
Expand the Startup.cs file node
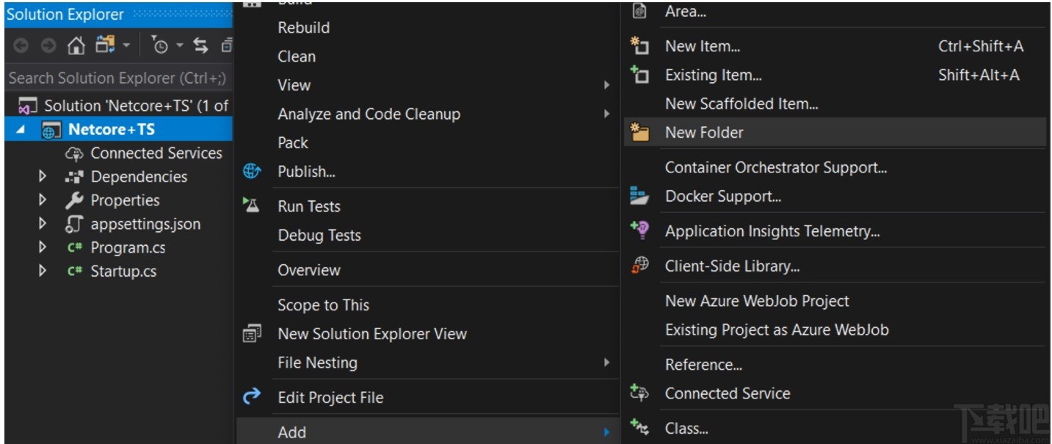tap(43, 271)
